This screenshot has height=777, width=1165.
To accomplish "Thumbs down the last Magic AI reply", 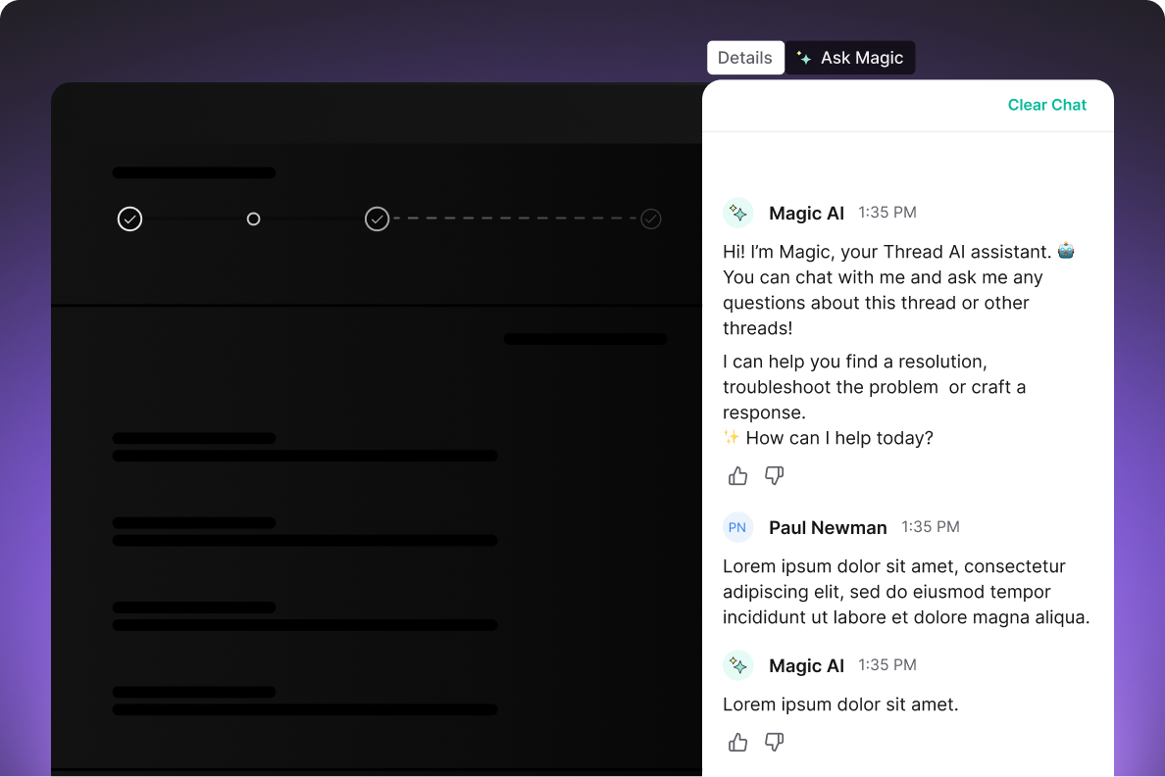I will [774, 742].
